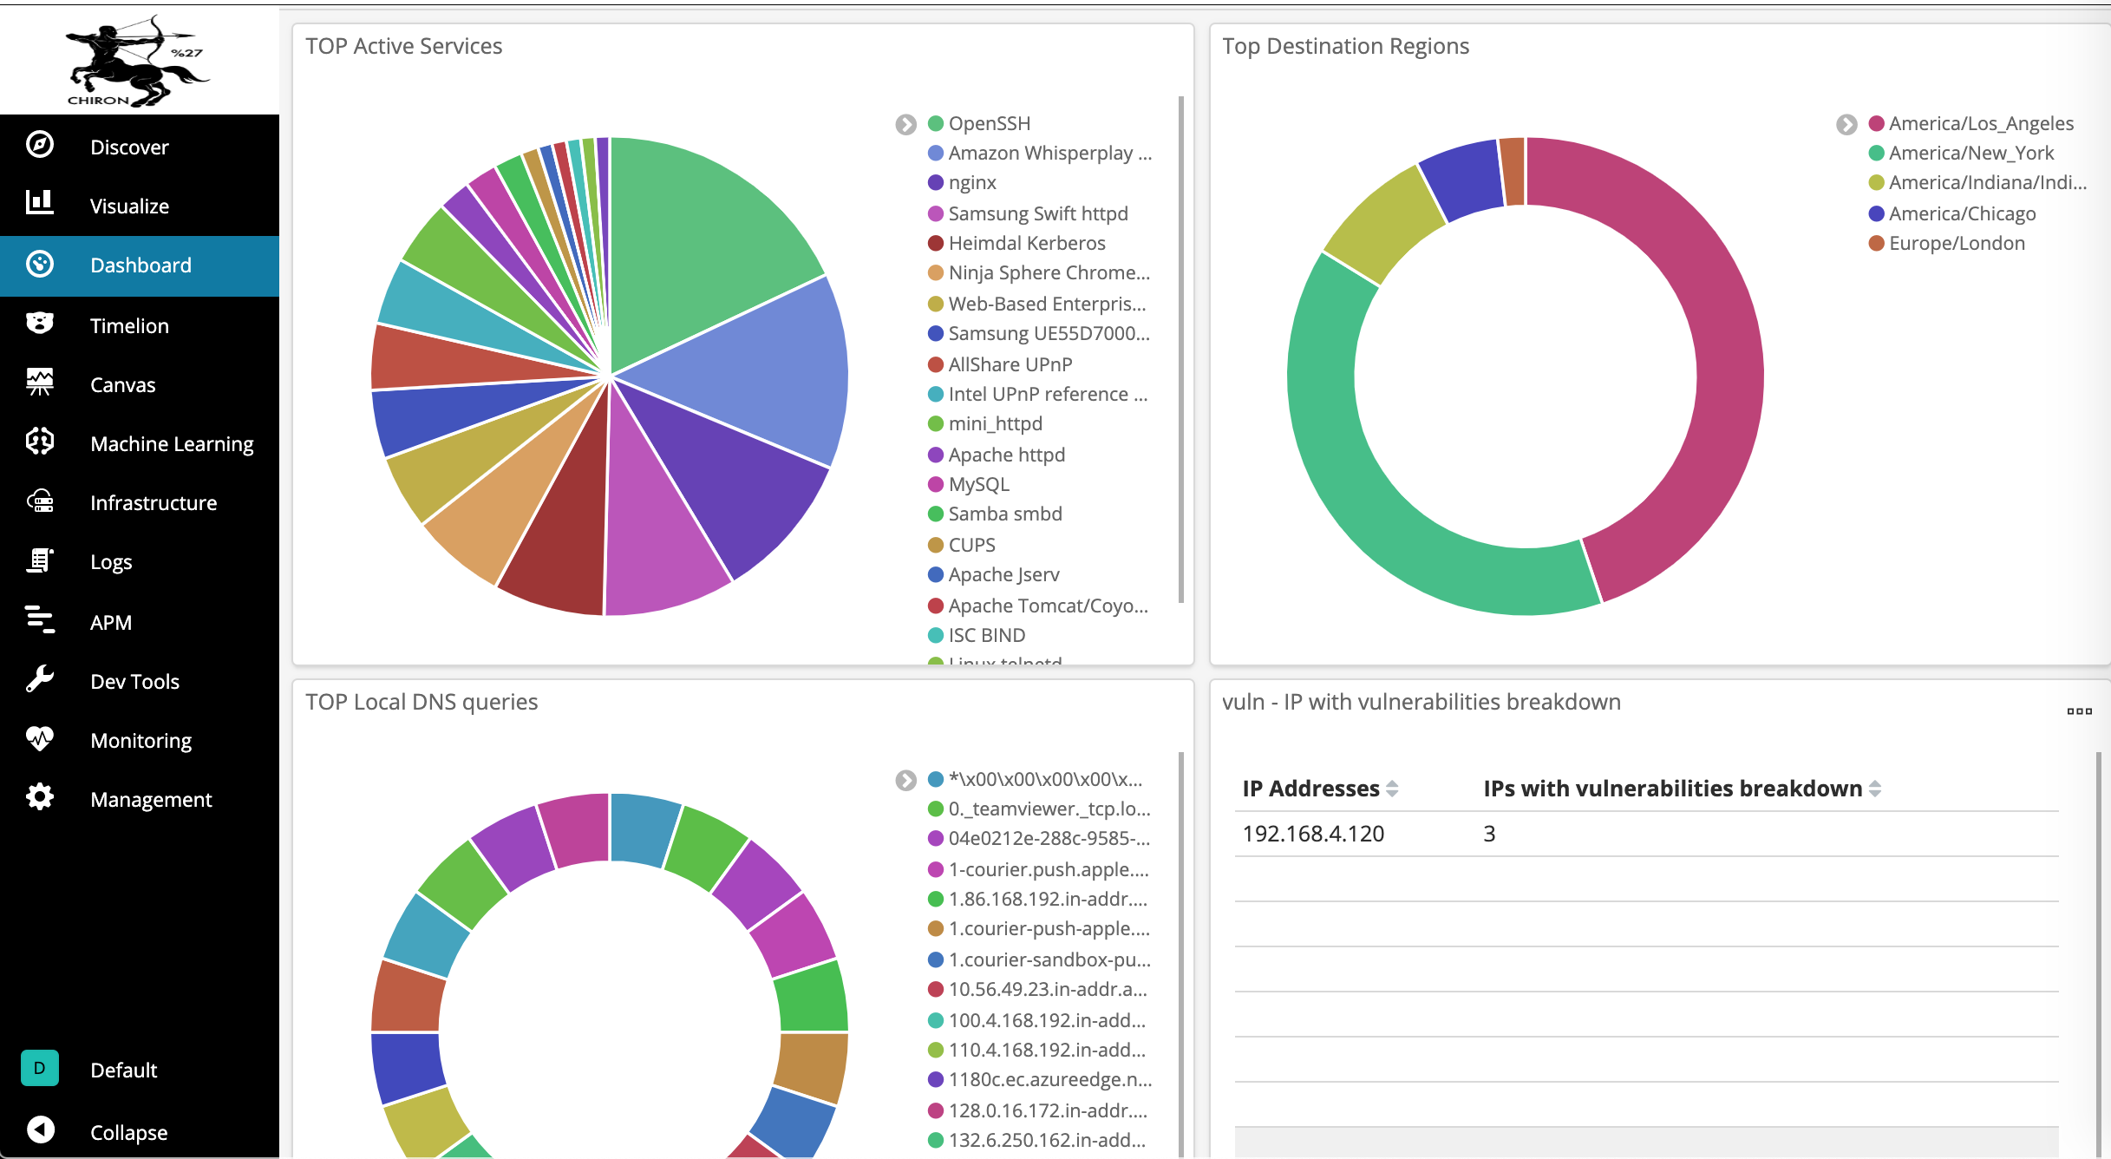Image resolution: width=2111 pixels, height=1159 pixels.
Task: Click America/New_York legend entry
Action: coord(1961,153)
